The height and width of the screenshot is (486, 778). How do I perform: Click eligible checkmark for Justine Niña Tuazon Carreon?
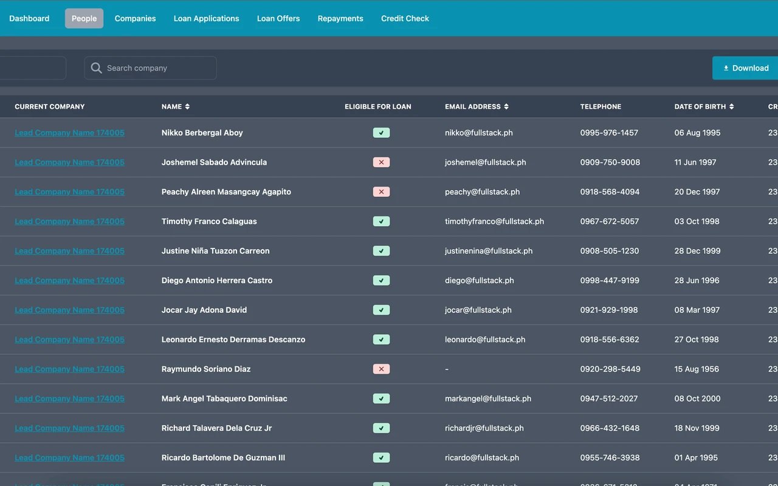pyautogui.click(x=381, y=251)
